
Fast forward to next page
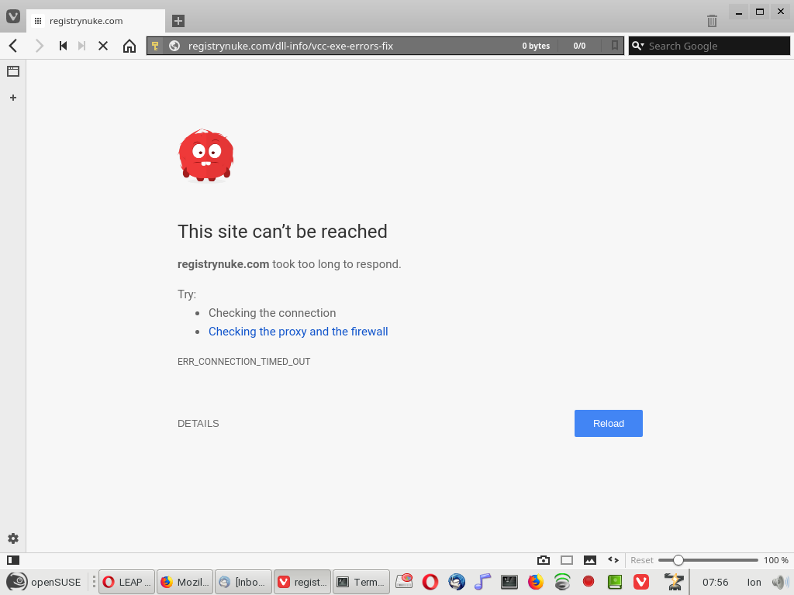tap(81, 46)
